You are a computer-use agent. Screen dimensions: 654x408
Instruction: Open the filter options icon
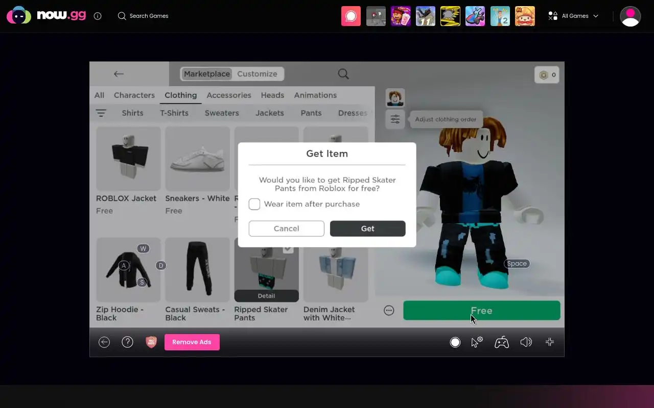pyautogui.click(x=101, y=113)
